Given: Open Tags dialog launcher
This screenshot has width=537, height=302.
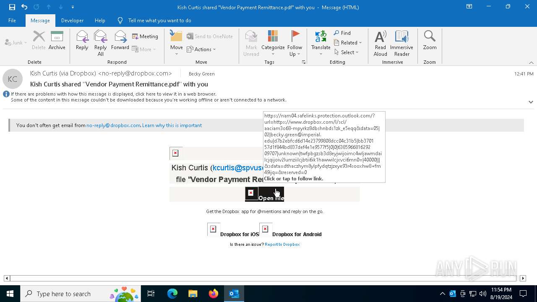Looking at the screenshot, I should [x=304, y=62].
